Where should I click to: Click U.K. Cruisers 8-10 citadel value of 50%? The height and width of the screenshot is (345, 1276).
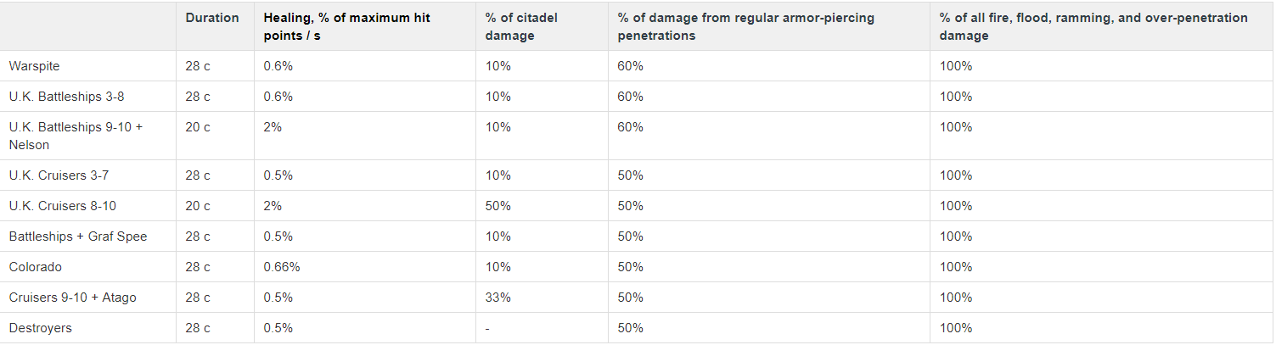point(498,206)
